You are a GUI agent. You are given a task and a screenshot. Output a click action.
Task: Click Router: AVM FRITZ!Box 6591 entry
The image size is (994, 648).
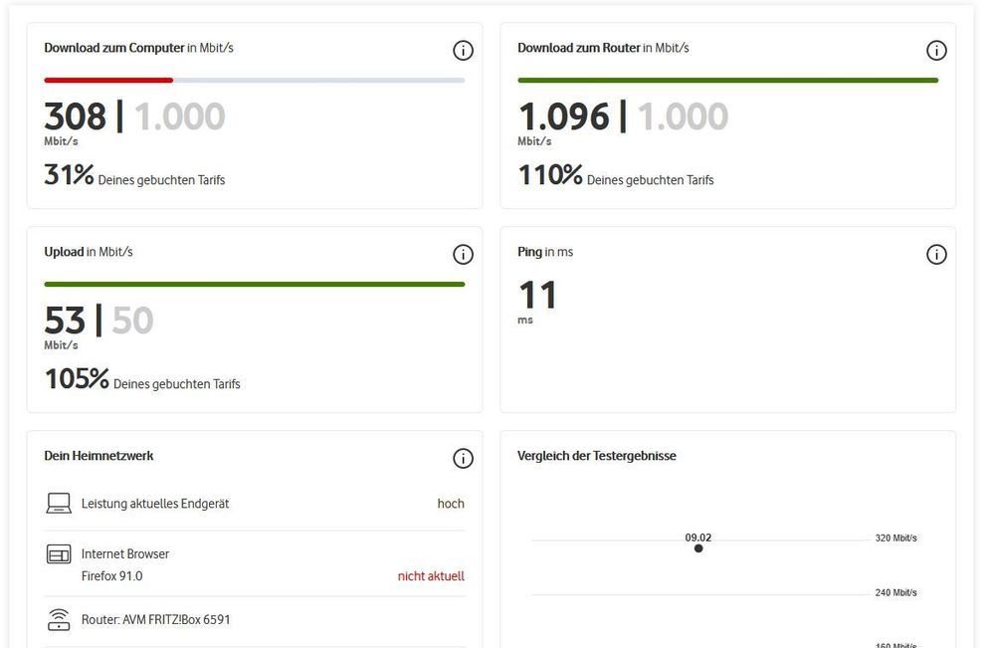click(x=155, y=619)
